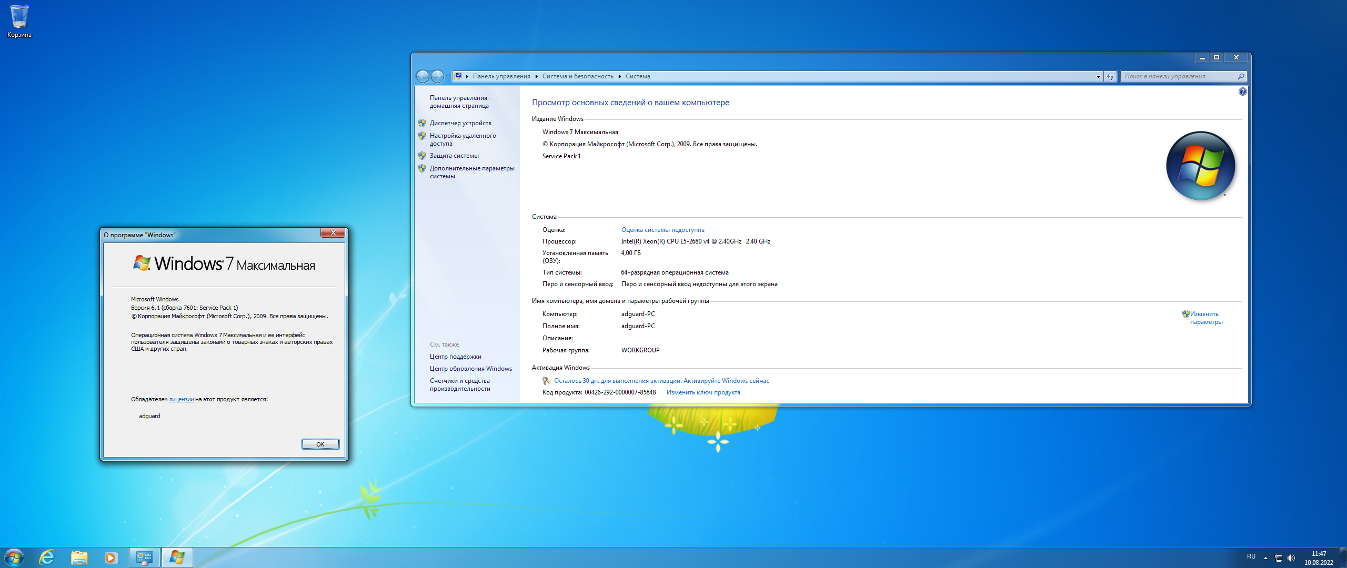Click the computer icon in the address bar
This screenshot has width=1347, height=568.
[458, 76]
